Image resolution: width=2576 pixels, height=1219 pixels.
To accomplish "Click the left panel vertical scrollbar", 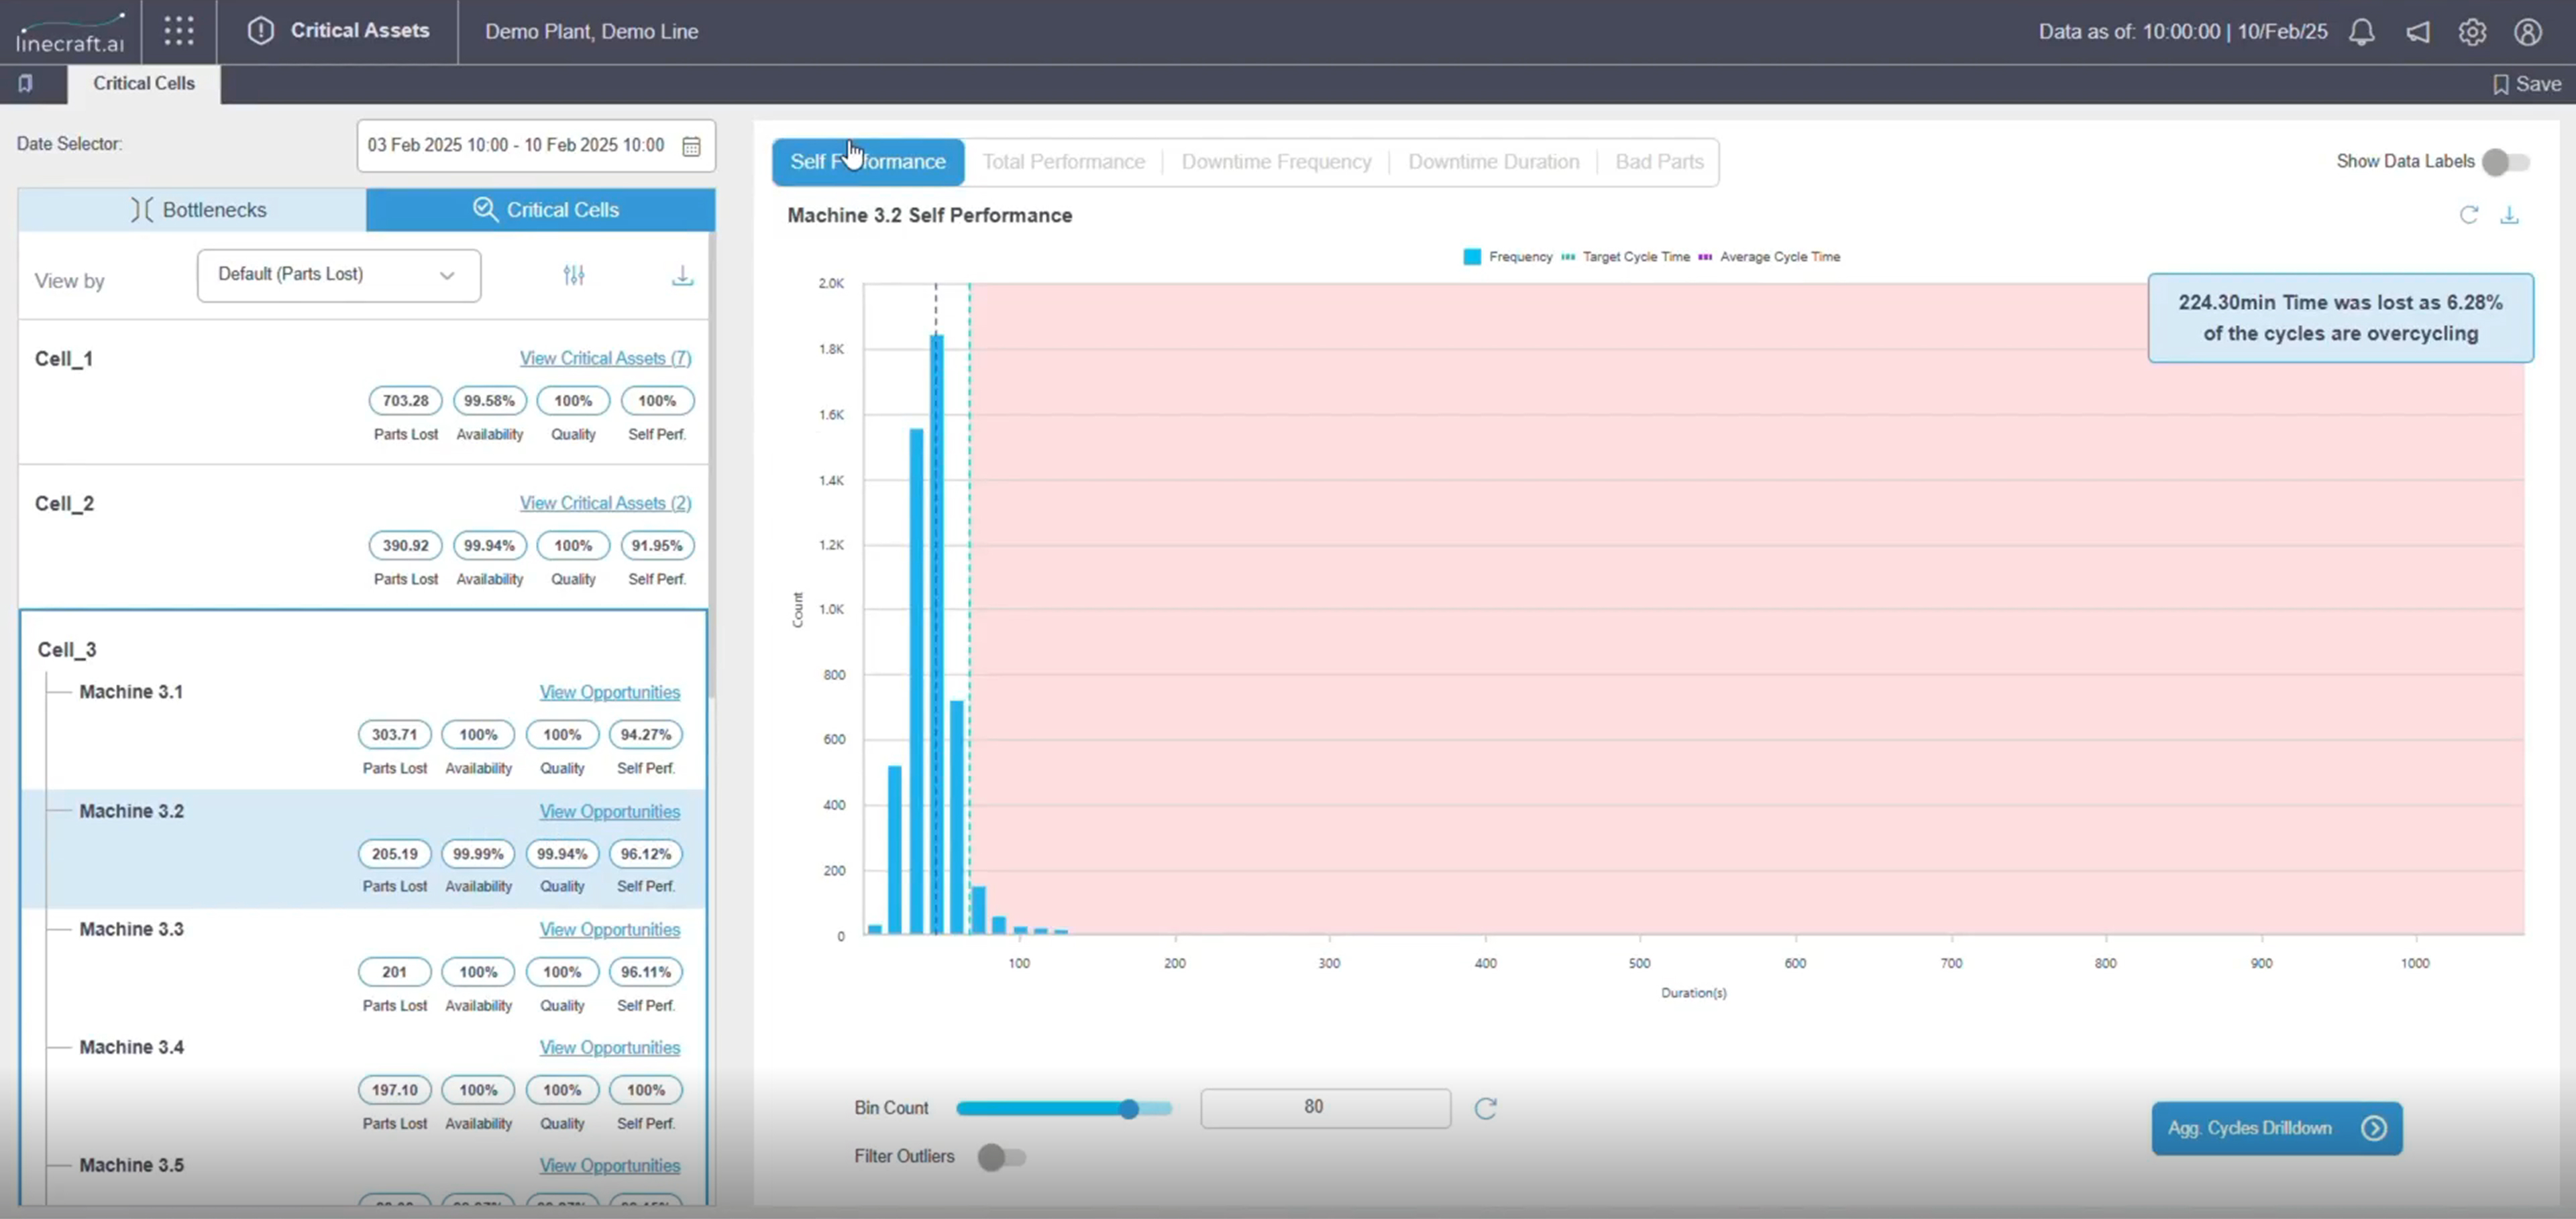I will pyautogui.click(x=711, y=465).
